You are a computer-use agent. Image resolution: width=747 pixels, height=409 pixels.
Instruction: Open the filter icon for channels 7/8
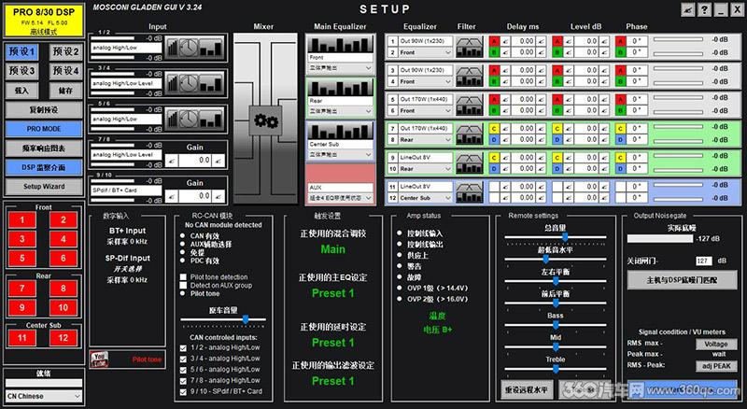coord(470,134)
